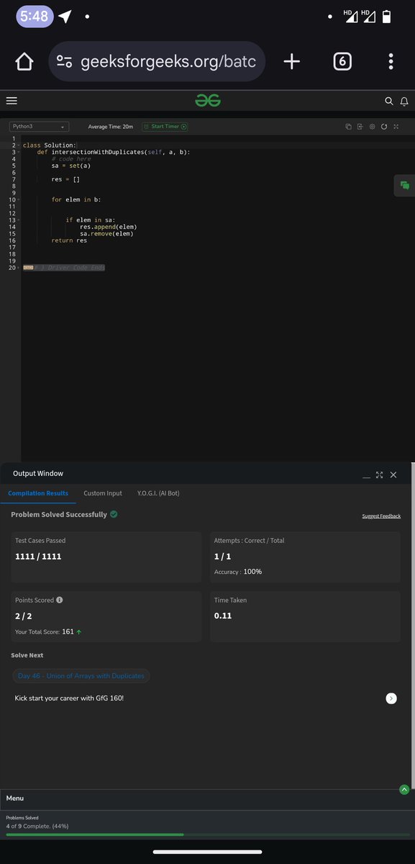Open a new browser tab

tap(291, 62)
